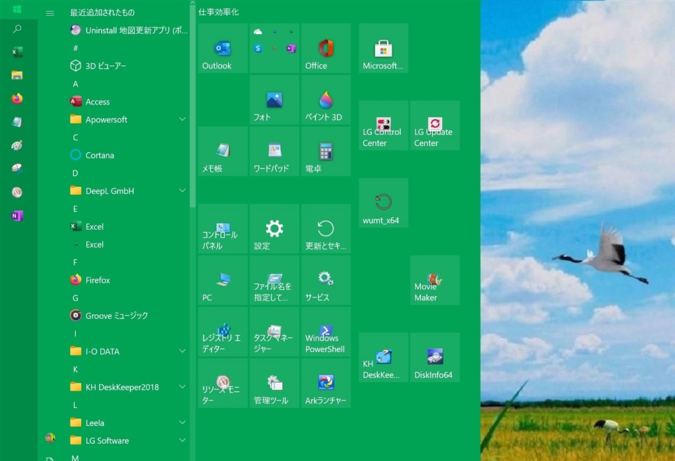Click the letter A section header
The width and height of the screenshot is (675, 461).
click(x=75, y=84)
